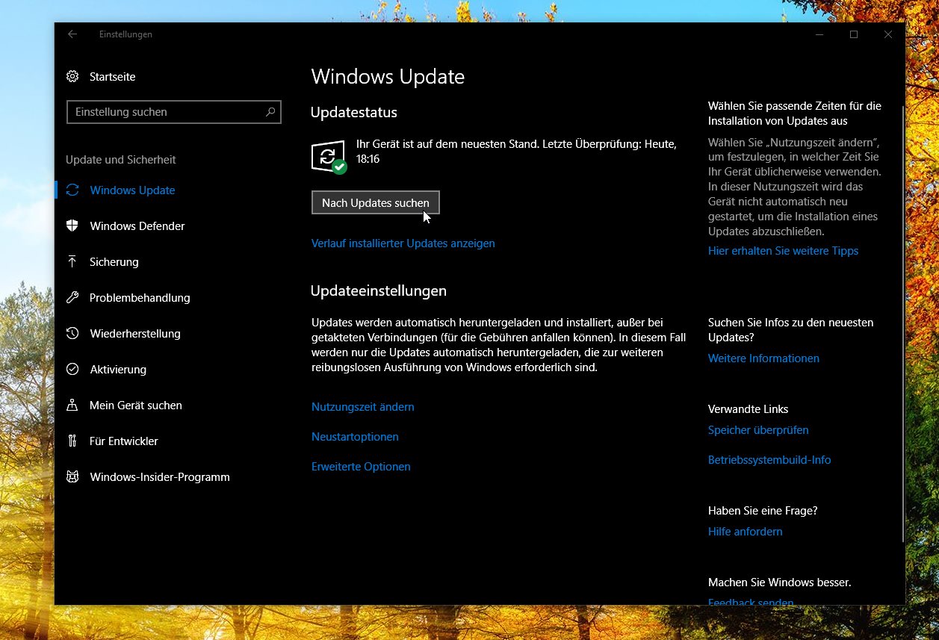This screenshot has width=939, height=640.
Task: Click the Wiederherstellung history clock icon
Action: pos(72,334)
